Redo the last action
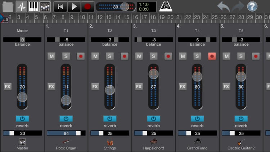 coord(238,7)
